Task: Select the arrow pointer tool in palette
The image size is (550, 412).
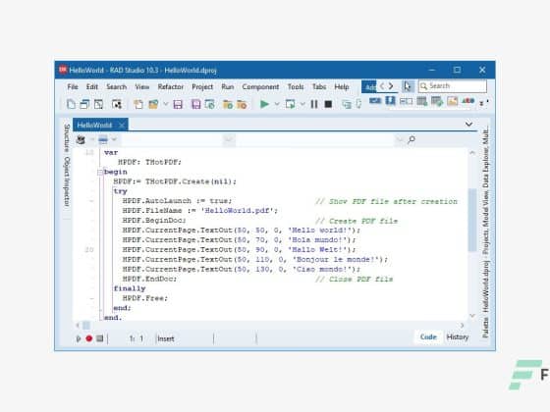Action: tap(407, 86)
